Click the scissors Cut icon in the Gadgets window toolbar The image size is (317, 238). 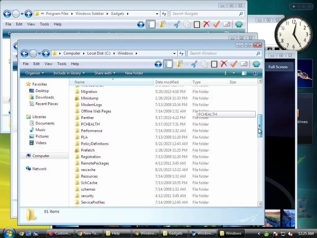[177, 24]
